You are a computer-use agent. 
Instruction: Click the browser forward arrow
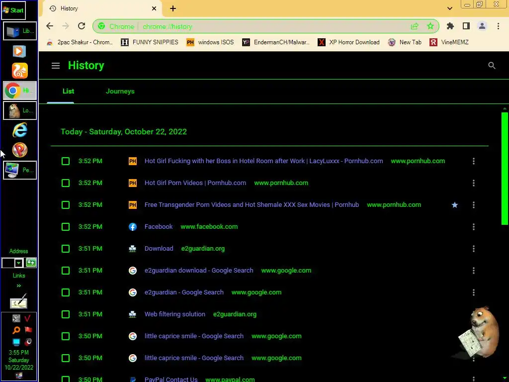tap(66, 26)
